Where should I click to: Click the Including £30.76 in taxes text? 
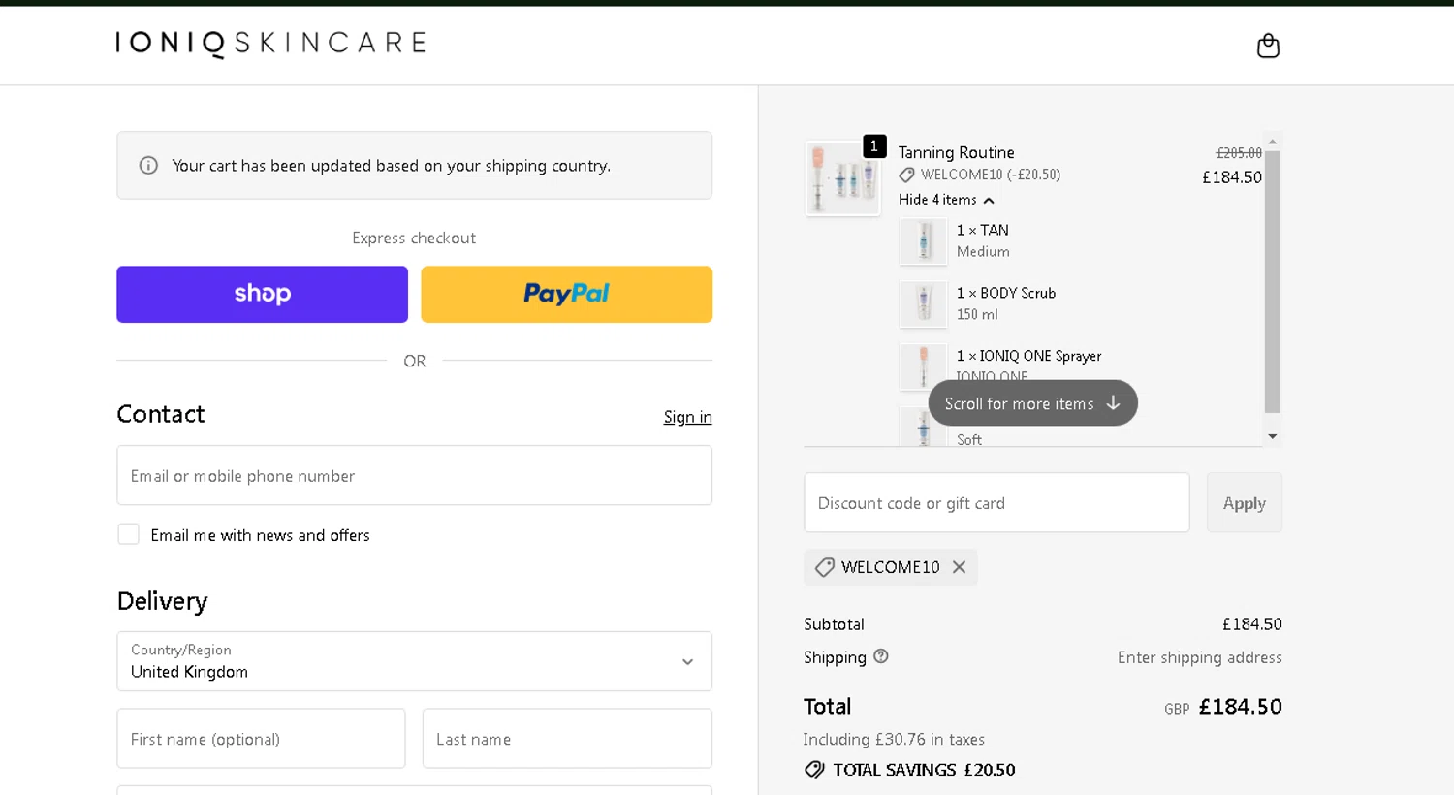(x=894, y=739)
